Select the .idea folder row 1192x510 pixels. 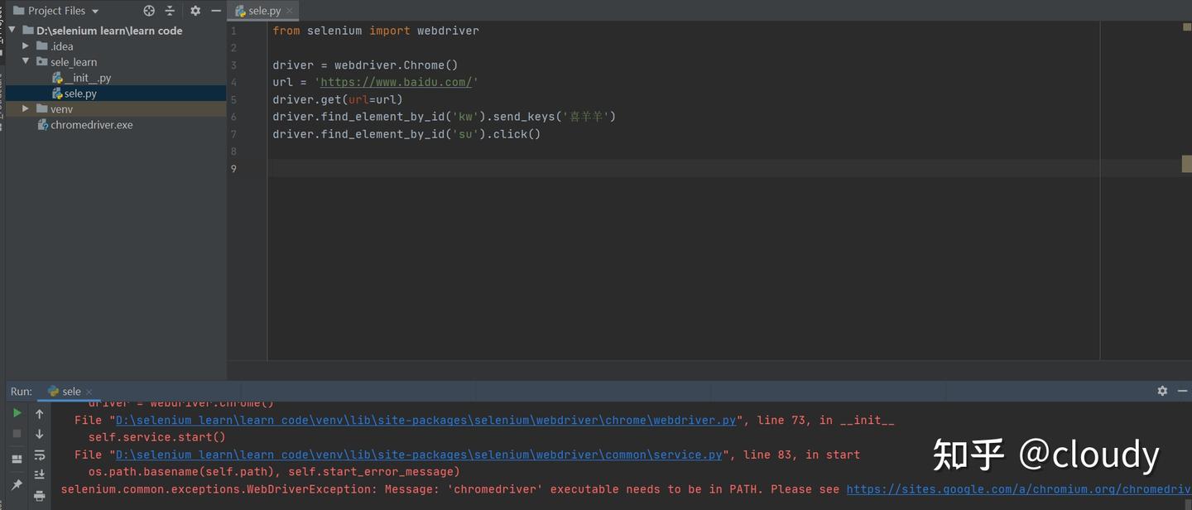point(116,46)
